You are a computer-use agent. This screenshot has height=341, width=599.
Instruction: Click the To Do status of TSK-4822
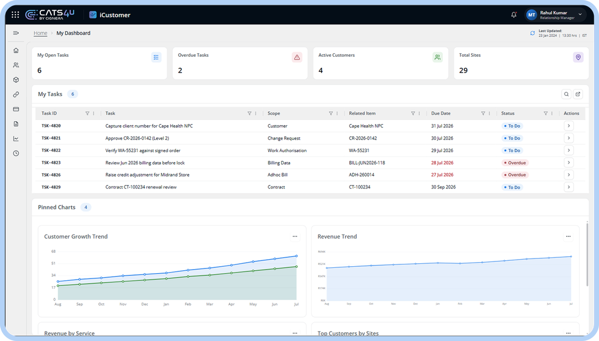pyautogui.click(x=512, y=150)
